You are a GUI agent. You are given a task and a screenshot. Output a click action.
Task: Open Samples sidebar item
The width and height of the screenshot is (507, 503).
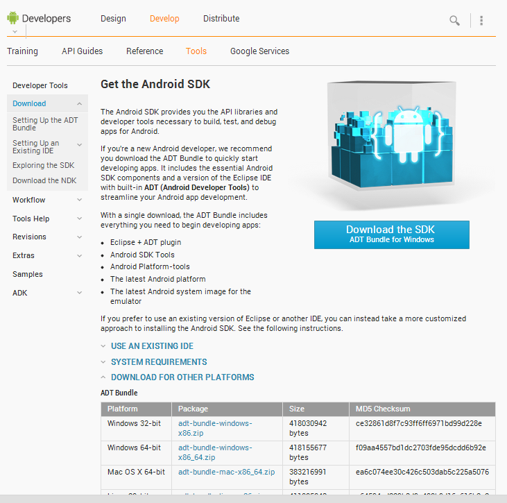tap(28, 274)
